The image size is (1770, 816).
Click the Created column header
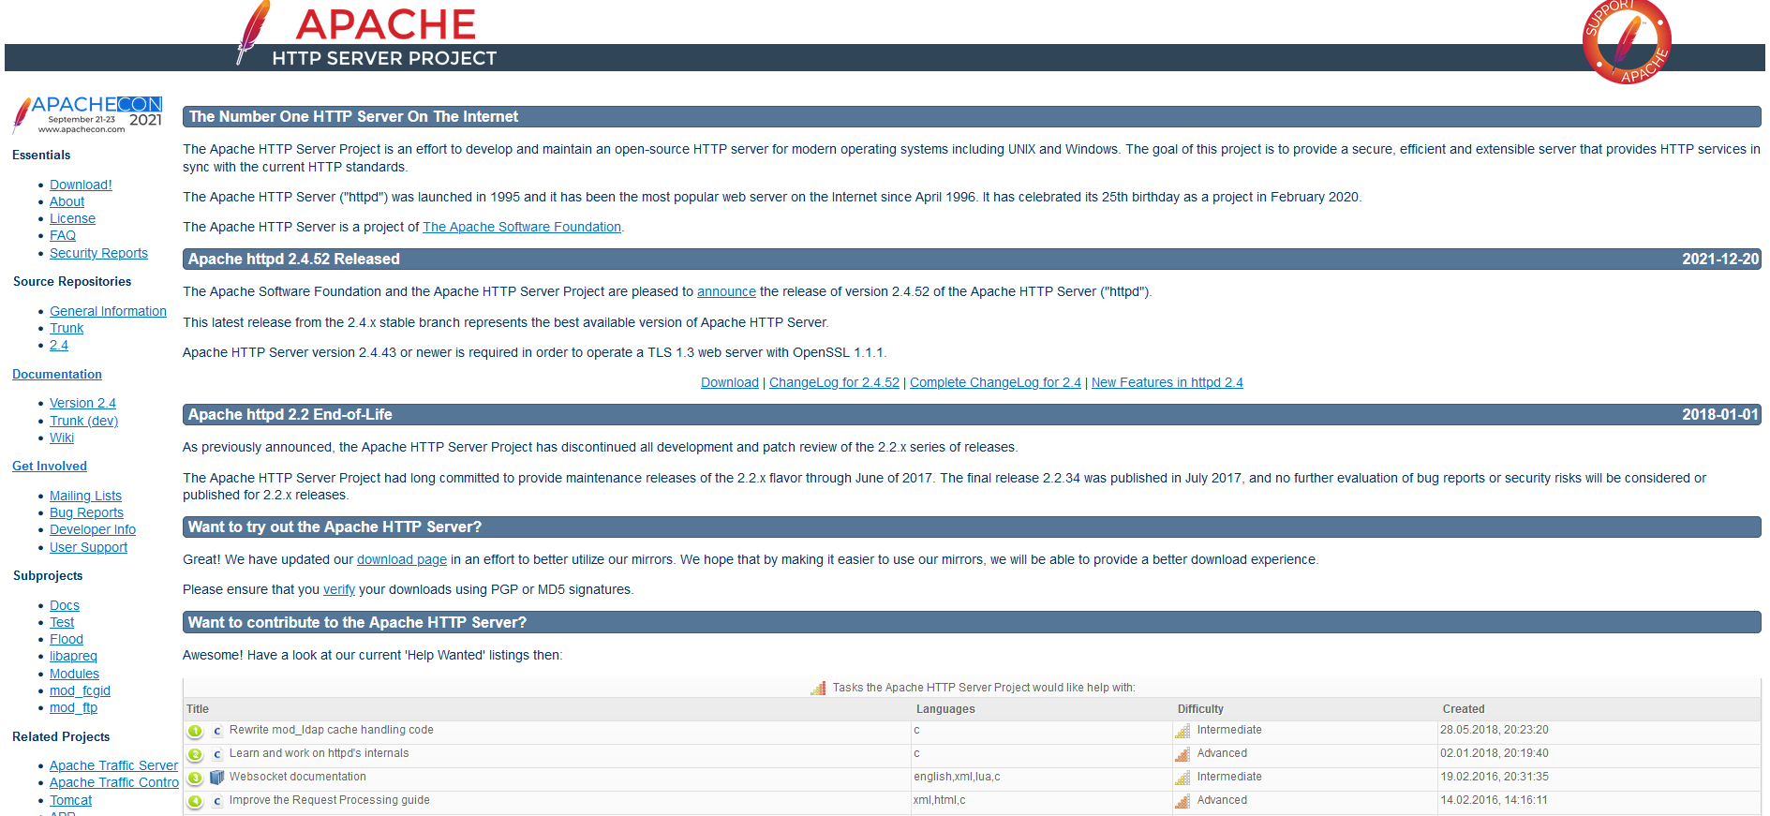click(x=1464, y=709)
